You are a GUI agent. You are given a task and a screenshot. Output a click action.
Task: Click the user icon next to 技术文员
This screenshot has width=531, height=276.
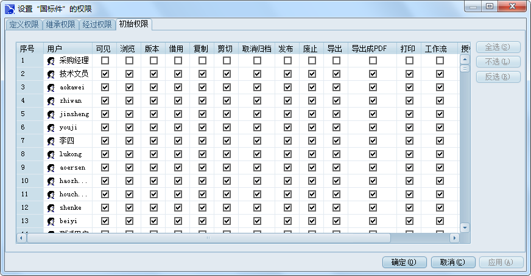[51, 74]
